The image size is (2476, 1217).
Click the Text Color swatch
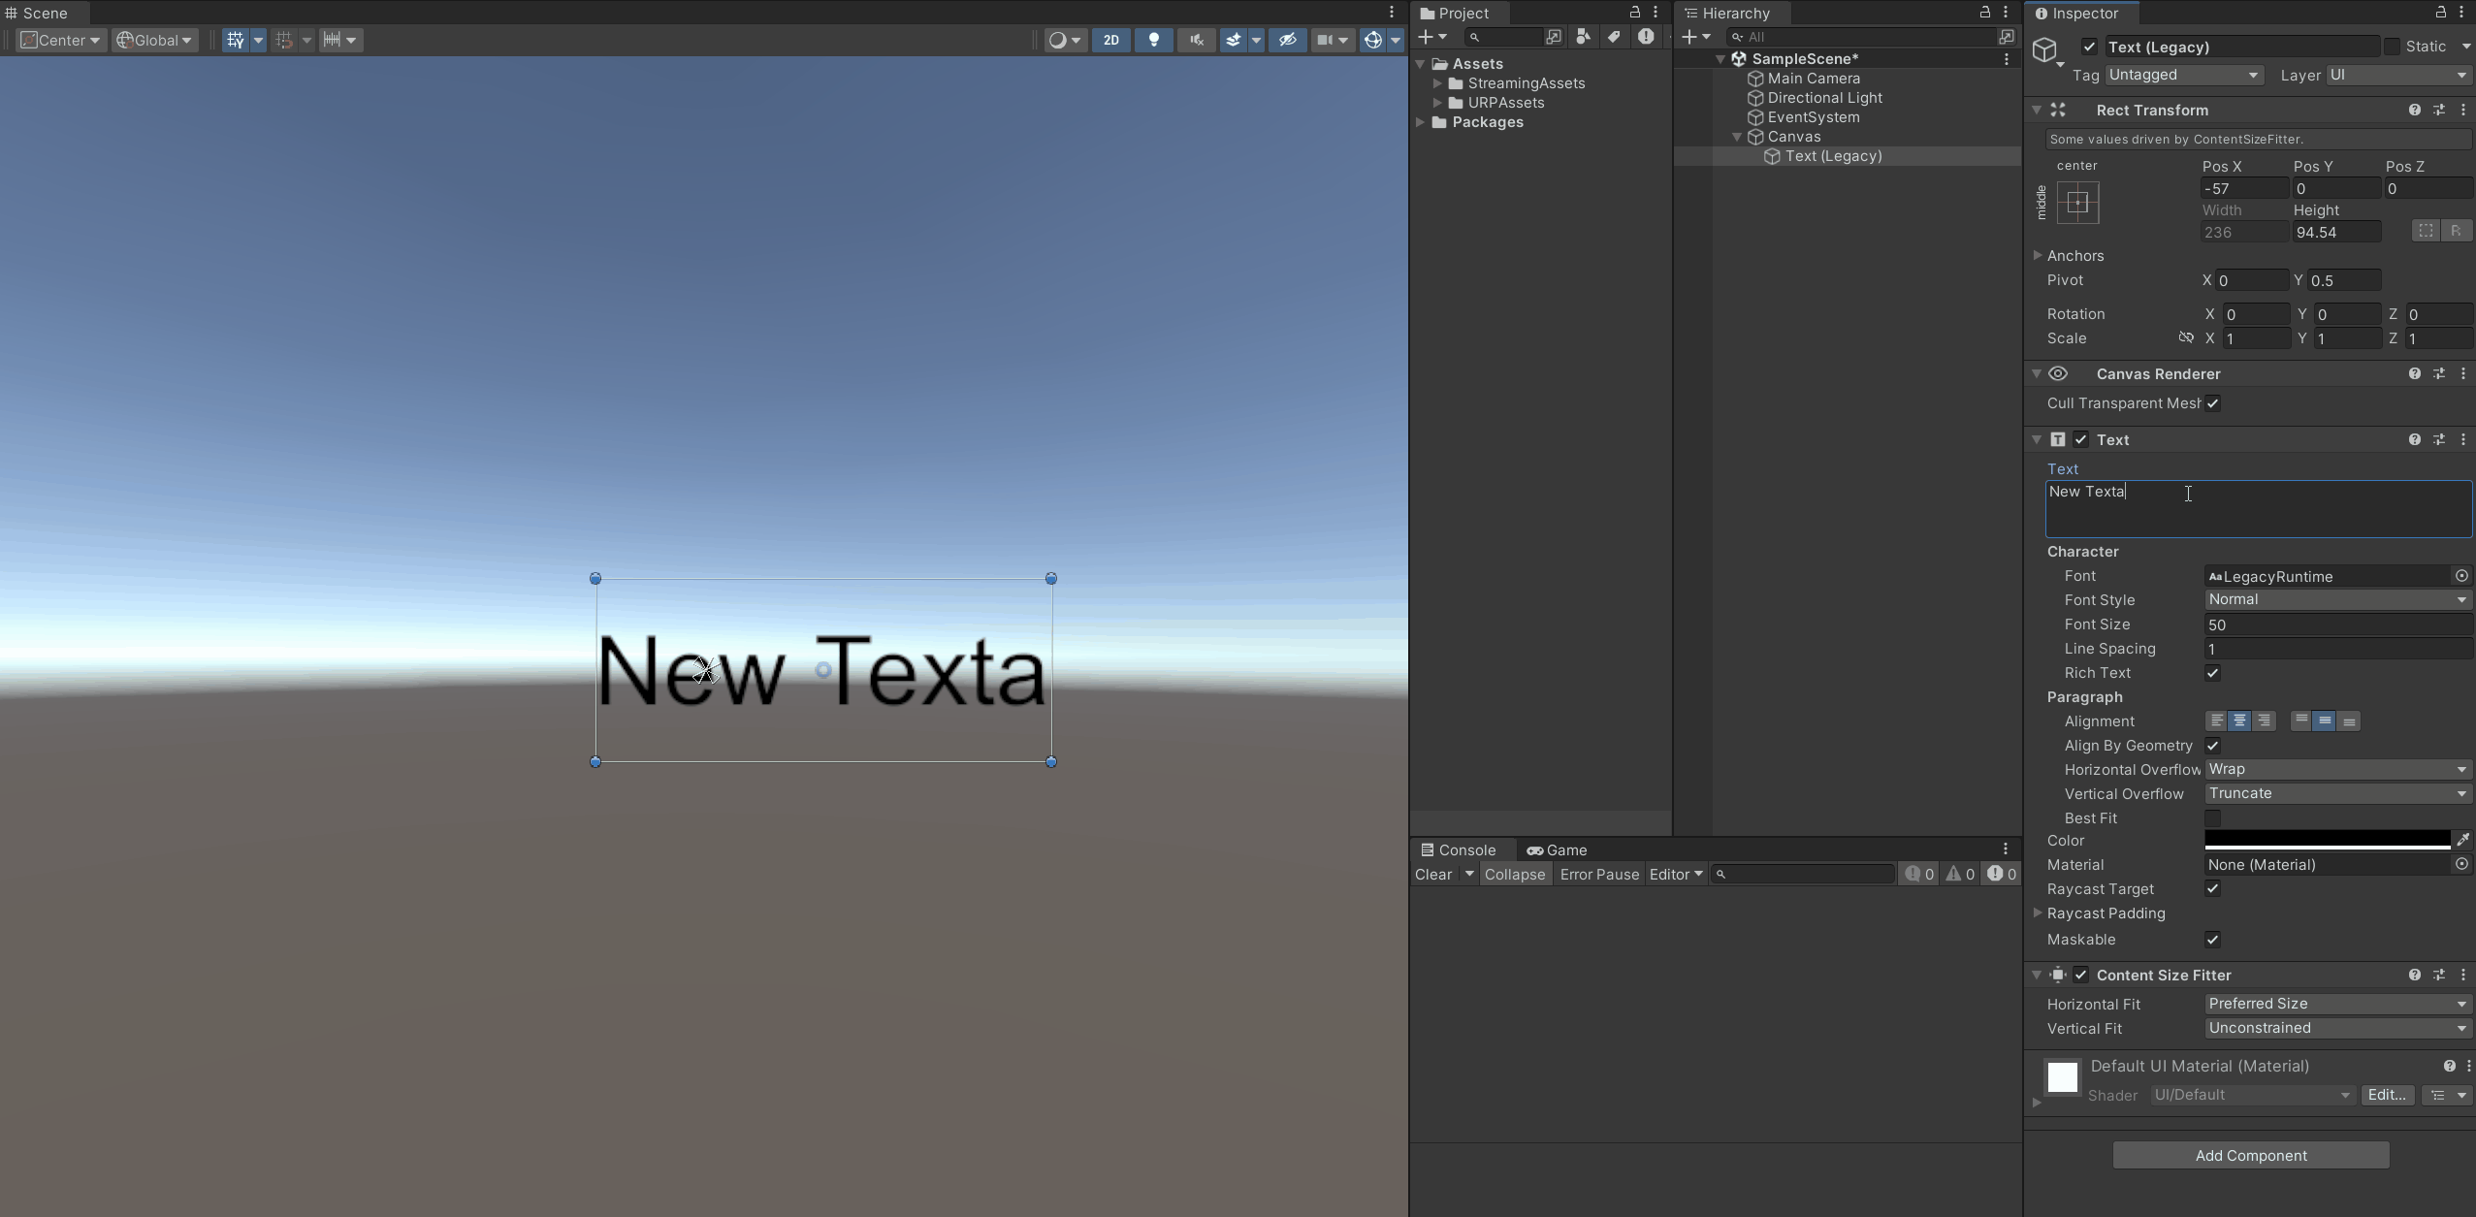coord(2328,840)
